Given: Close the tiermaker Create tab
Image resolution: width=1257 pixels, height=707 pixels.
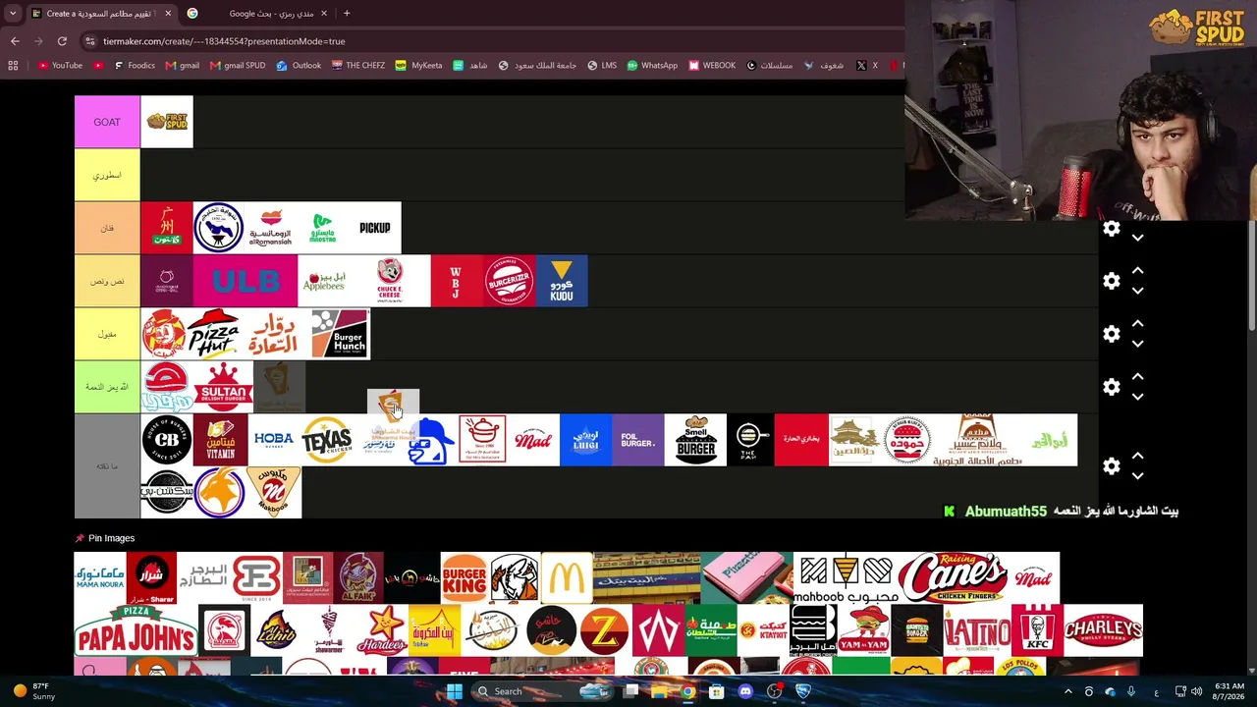Looking at the screenshot, I should pyautogui.click(x=168, y=13).
